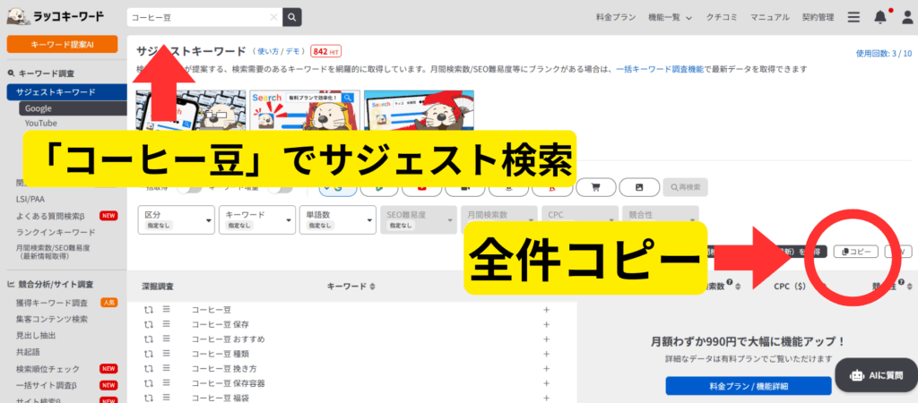Open list-lines menu icon for コーヒー豆 保存
Image resolution: width=918 pixels, height=403 pixels.
[166, 324]
